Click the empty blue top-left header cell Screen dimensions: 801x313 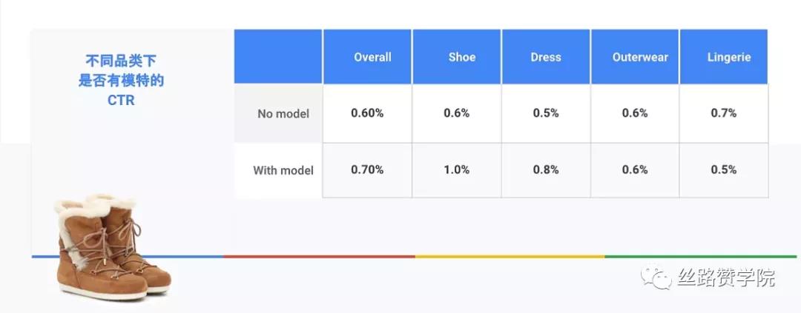[x=278, y=57]
